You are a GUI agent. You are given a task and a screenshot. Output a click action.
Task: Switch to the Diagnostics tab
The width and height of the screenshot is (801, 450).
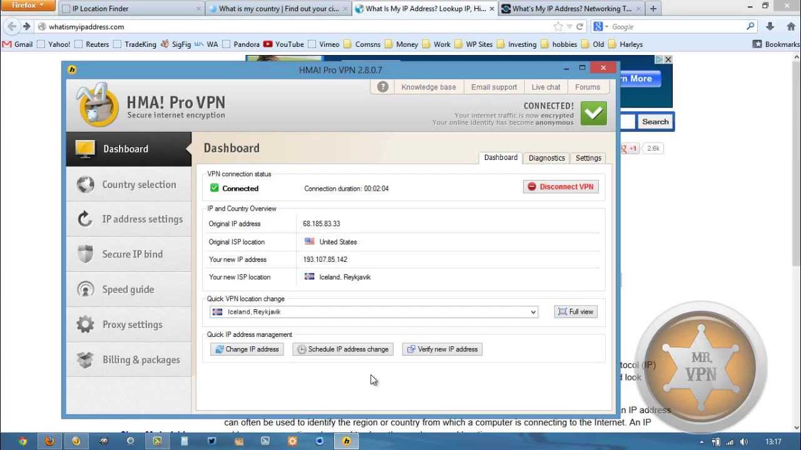pos(546,158)
